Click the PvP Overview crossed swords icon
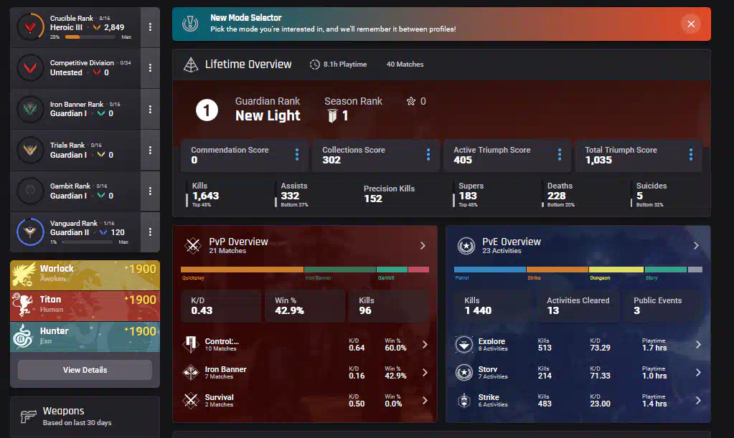The image size is (734, 438). (193, 245)
